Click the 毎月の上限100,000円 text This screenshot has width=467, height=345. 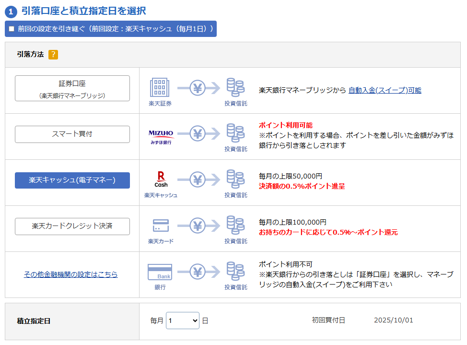click(292, 222)
